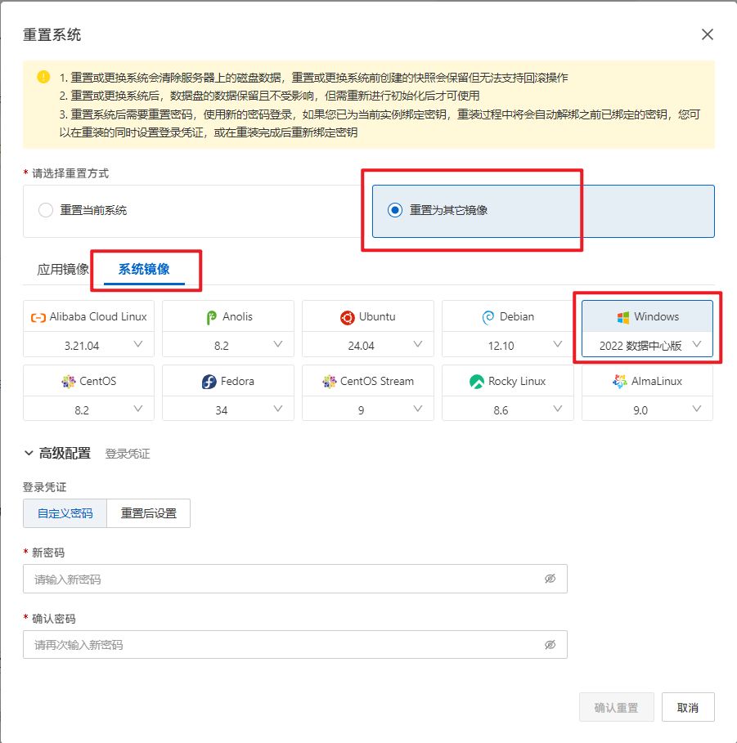
Task: Click the 确认重置 button
Action: pyautogui.click(x=617, y=707)
